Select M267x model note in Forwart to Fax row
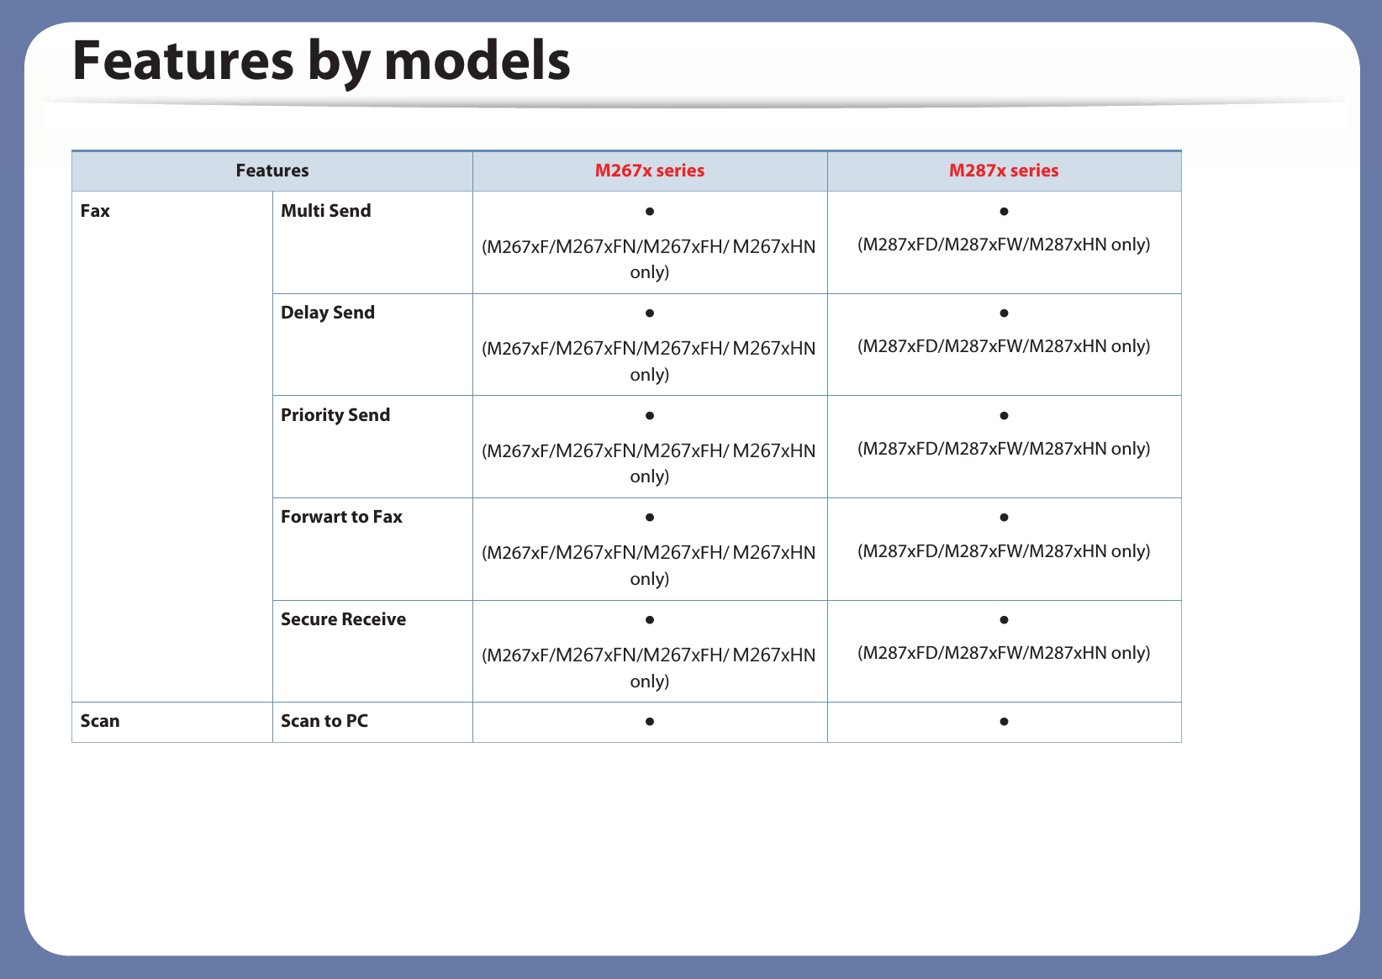This screenshot has width=1382, height=979. (649, 566)
